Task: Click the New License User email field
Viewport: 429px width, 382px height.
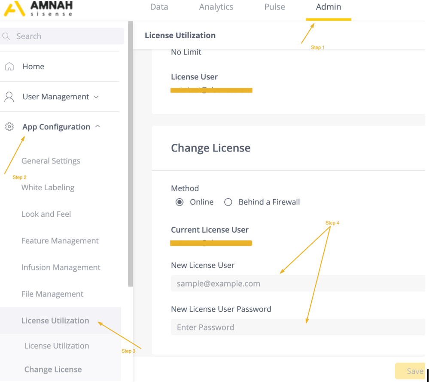Action: coord(297,284)
